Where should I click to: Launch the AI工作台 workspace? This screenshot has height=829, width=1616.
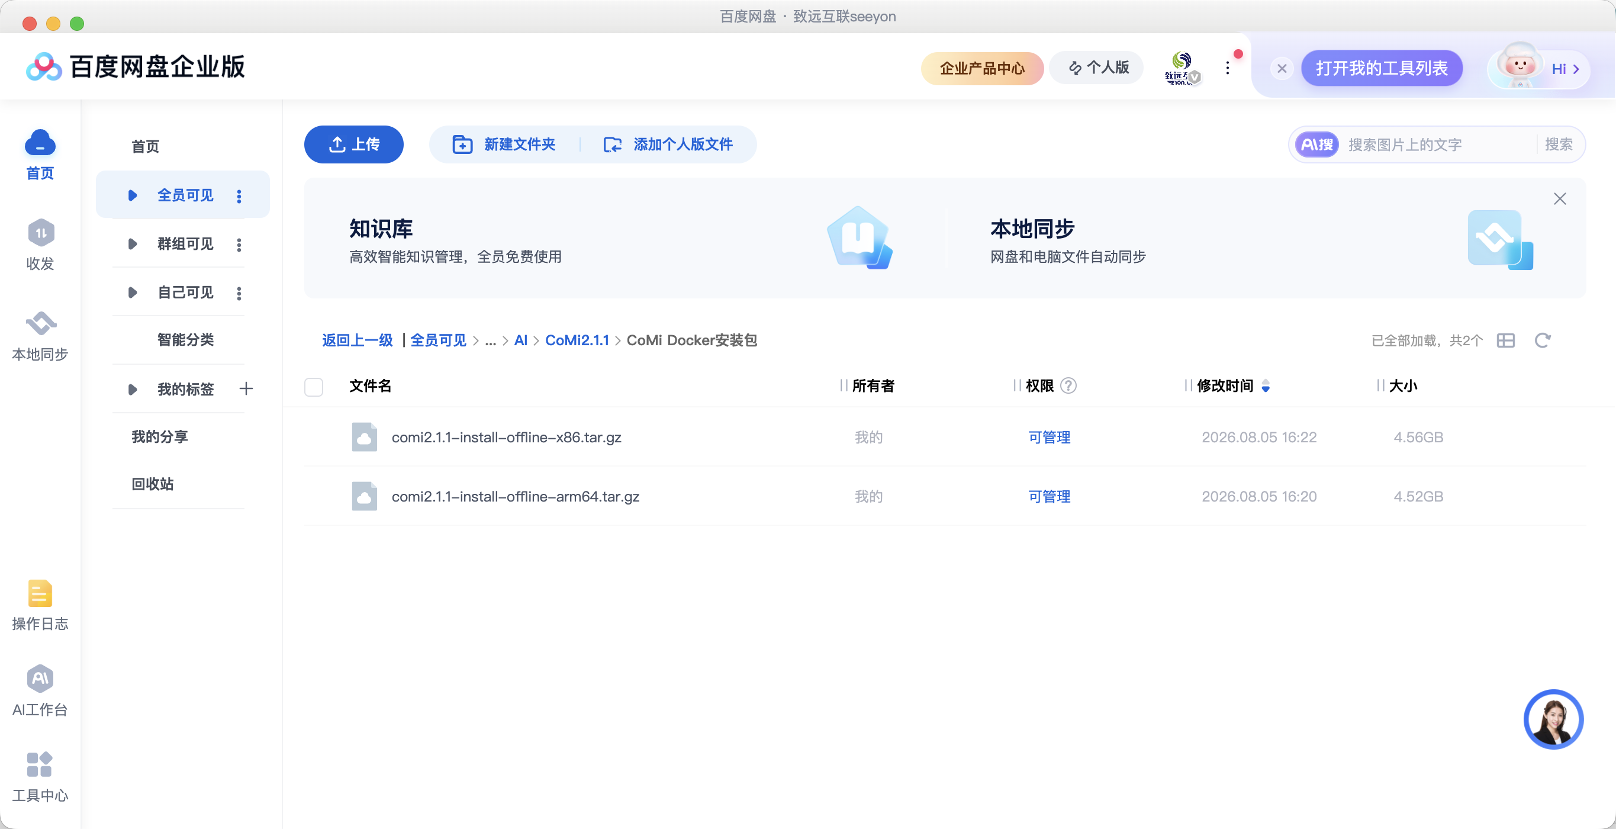coord(40,690)
